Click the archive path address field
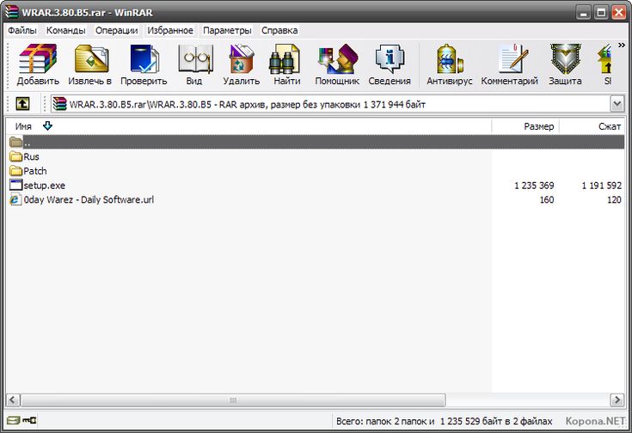This screenshot has width=632, height=433. coord(330,104)
